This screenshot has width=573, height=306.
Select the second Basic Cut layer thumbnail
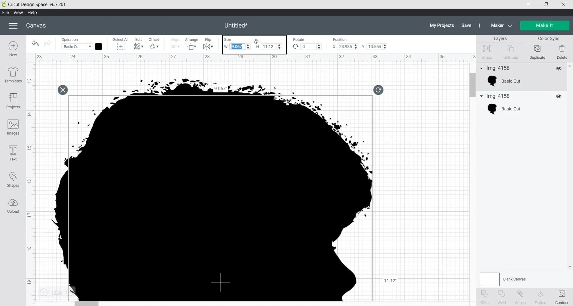click(x=492, y=109)
